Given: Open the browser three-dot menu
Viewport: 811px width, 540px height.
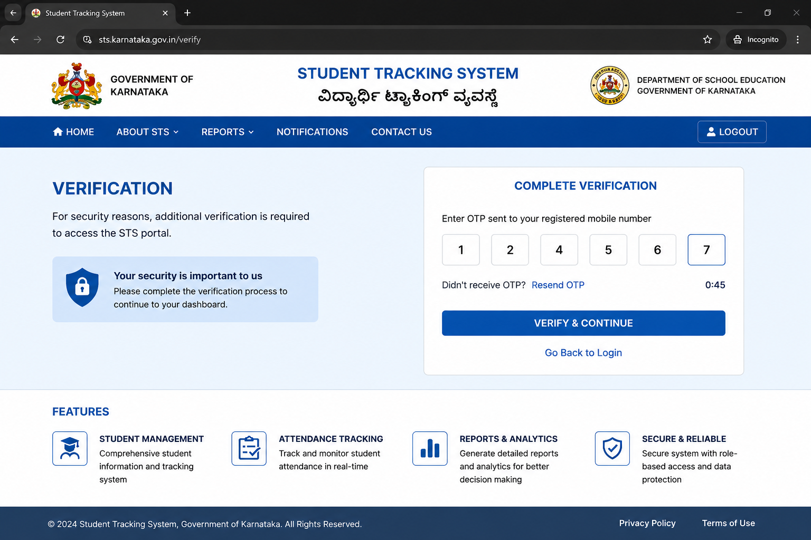Looking at the screenshot, I should [x=798, y=40].
